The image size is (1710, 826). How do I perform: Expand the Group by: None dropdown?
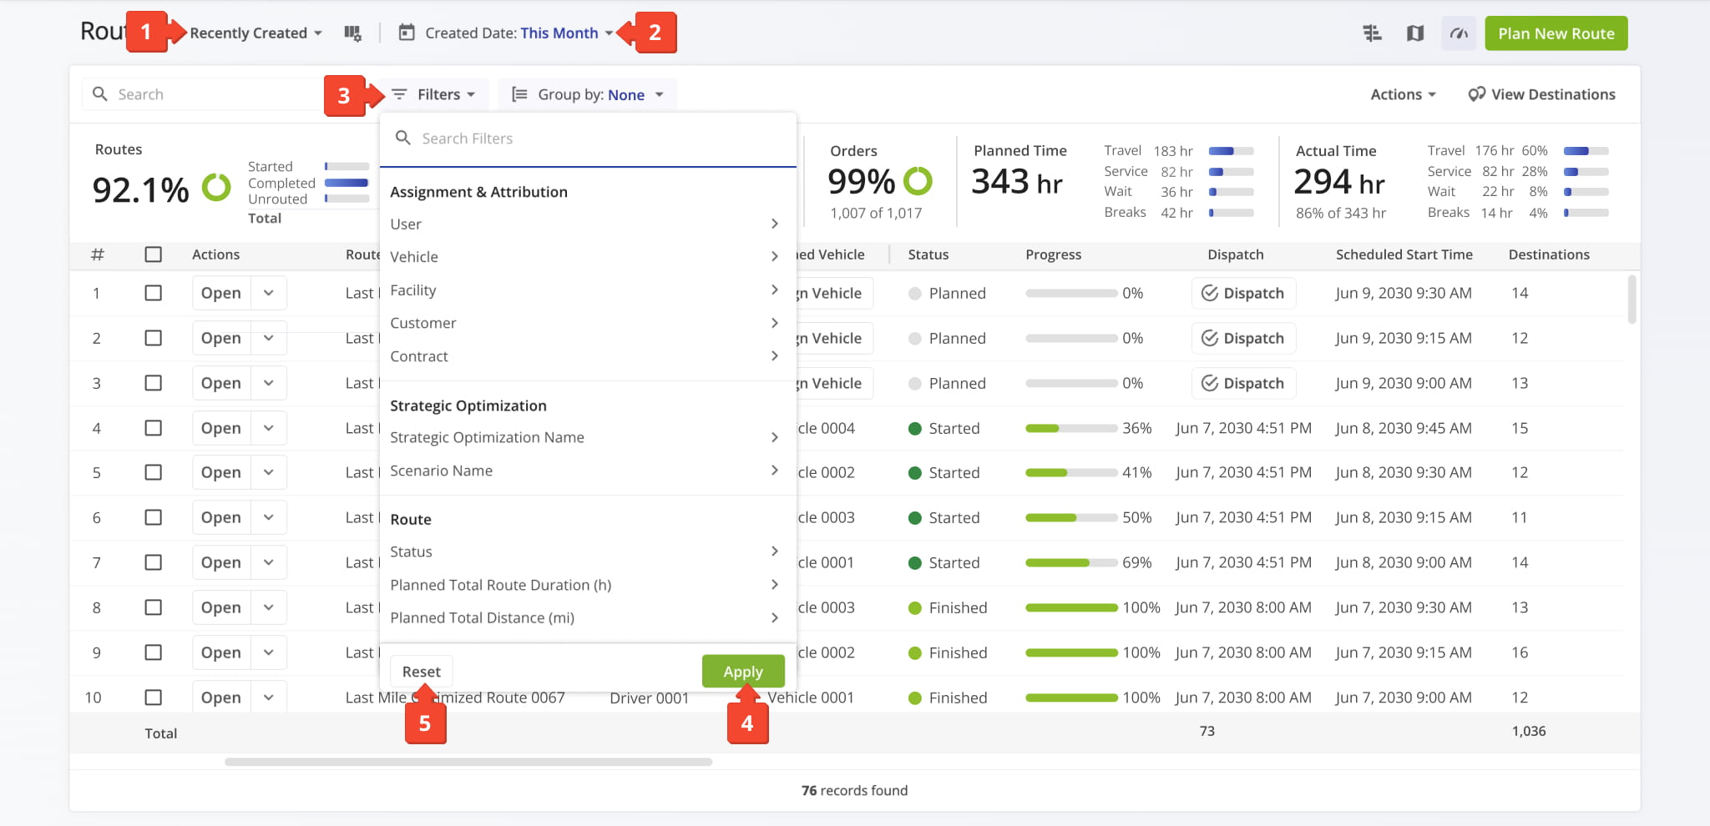click(588, 95)
